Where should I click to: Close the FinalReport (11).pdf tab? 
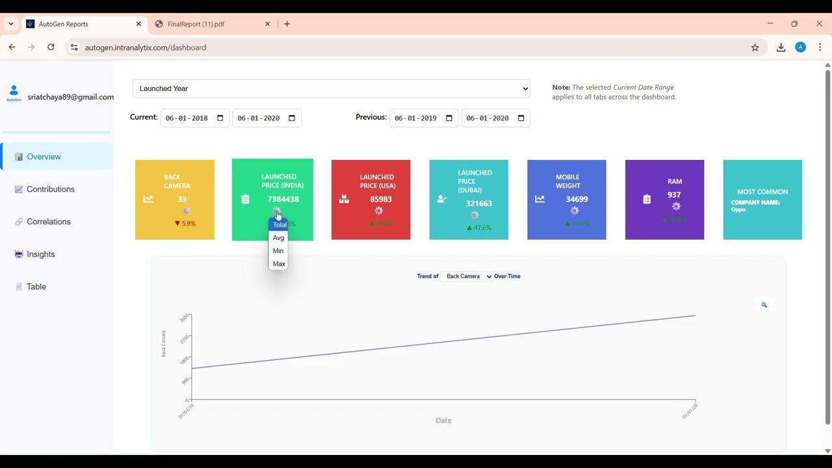coord(268,24)
